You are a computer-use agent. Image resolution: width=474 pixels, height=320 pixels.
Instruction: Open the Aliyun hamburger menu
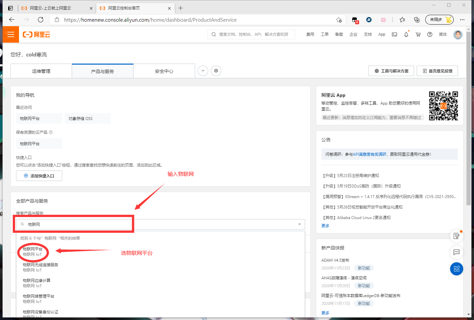pos(11,34)
